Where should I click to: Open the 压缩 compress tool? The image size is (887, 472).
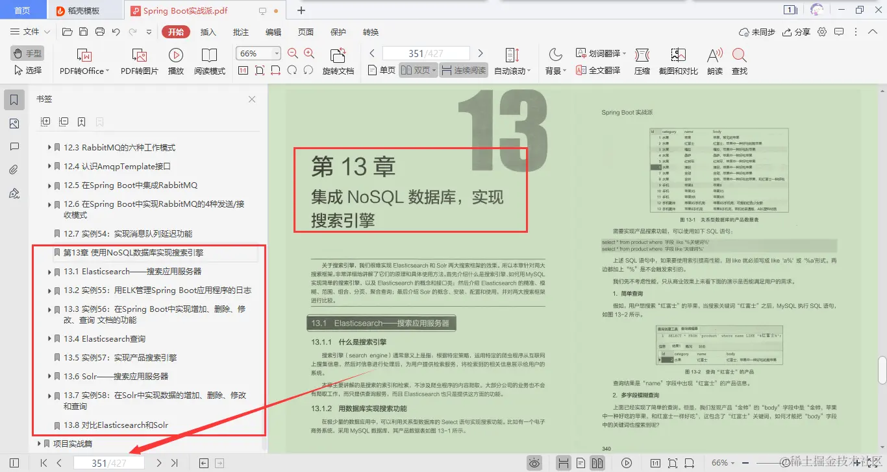pos(641,61)
